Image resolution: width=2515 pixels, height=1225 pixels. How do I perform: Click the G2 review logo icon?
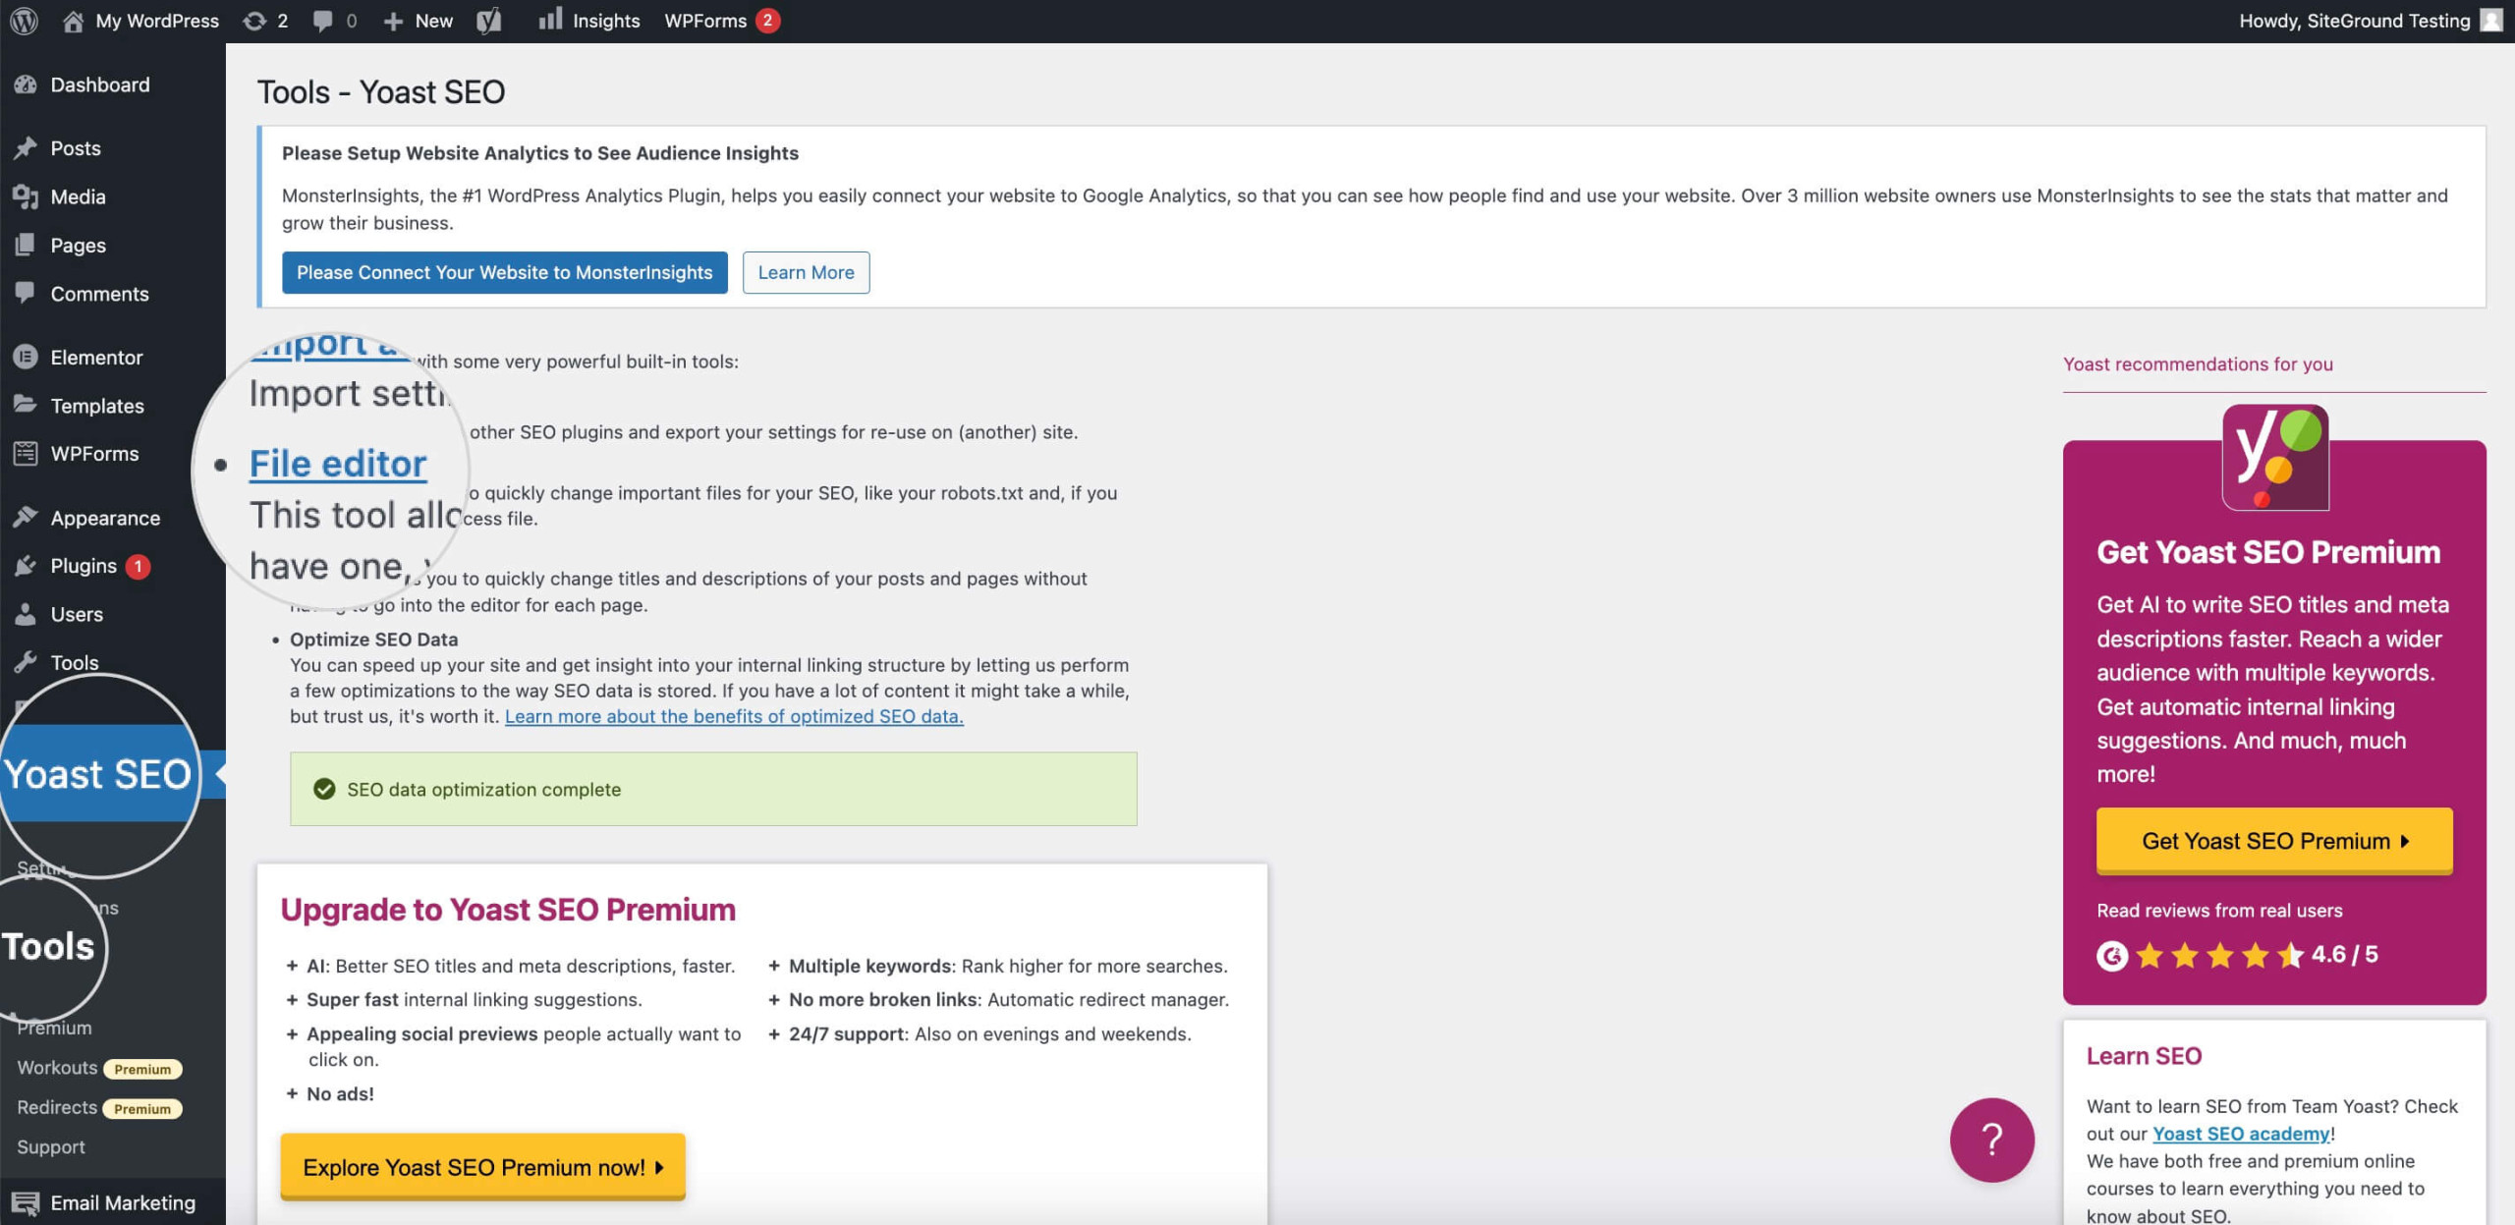(x=2112, y=955)
